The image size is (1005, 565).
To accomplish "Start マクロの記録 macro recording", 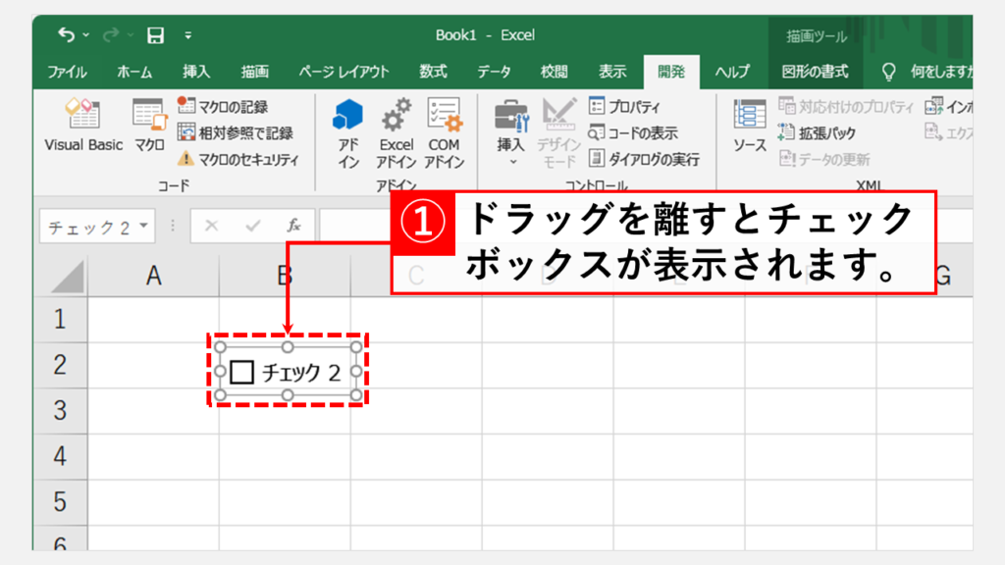I will pos(223,107).
